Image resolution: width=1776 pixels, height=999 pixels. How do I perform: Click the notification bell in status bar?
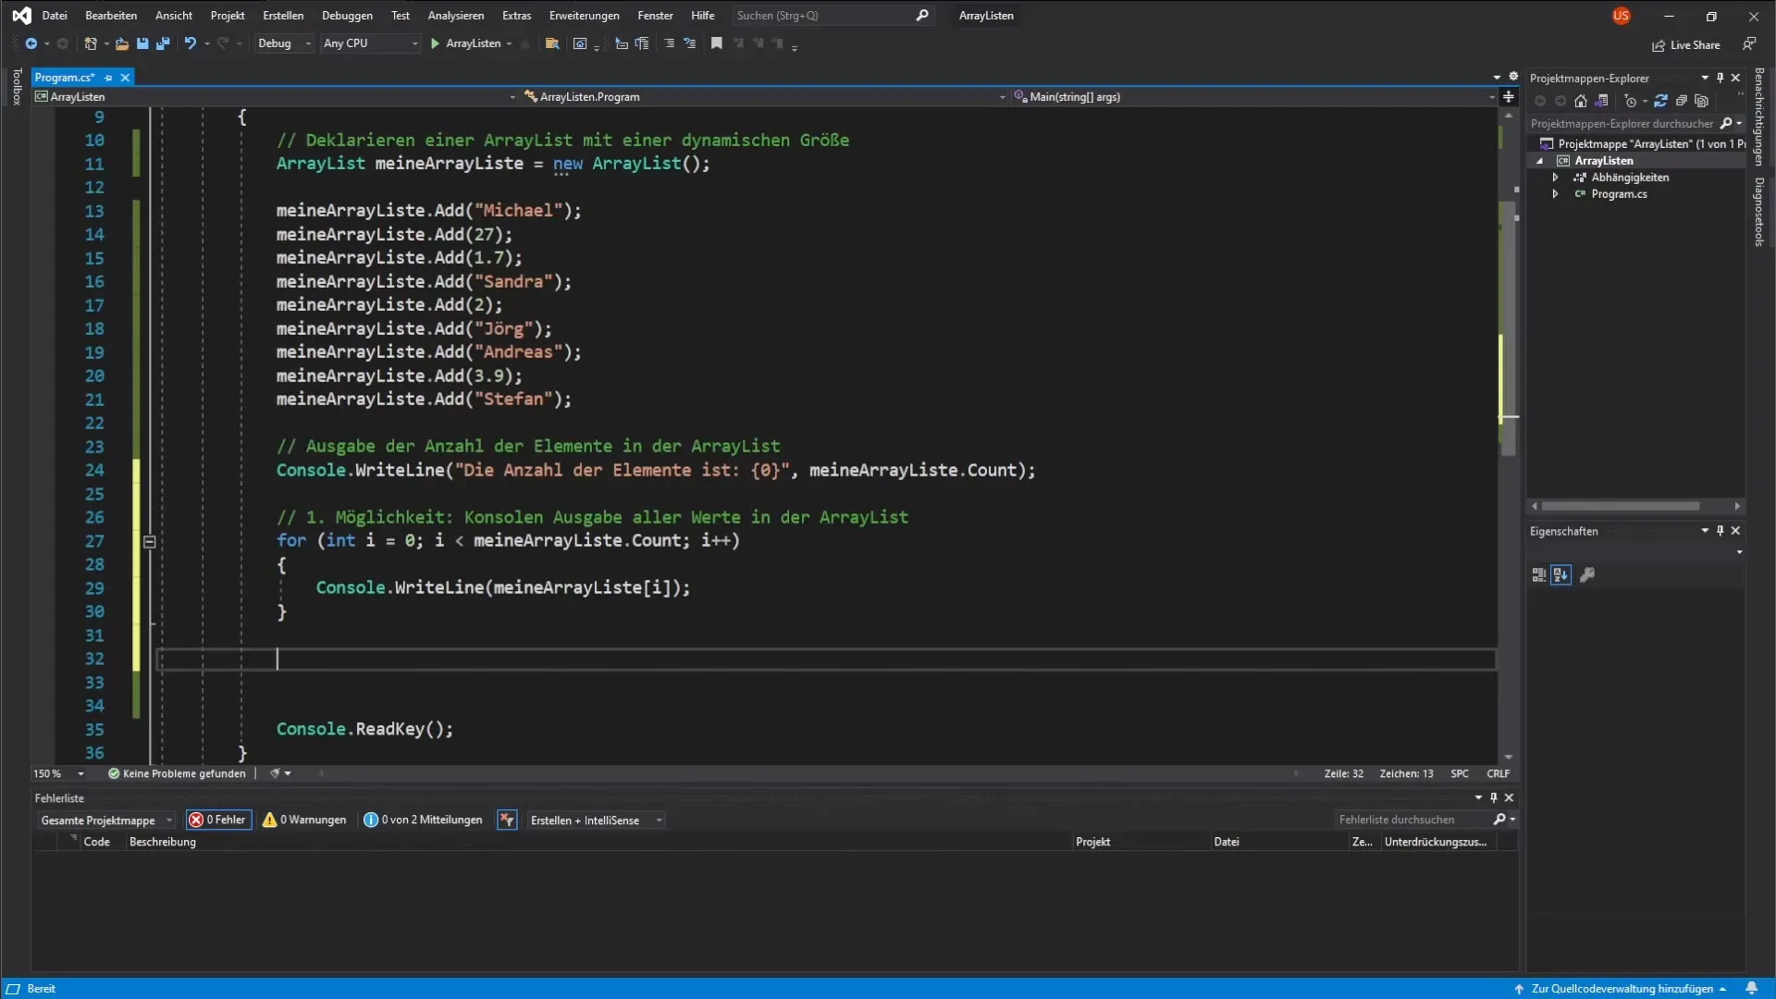tap(1751, 989)
